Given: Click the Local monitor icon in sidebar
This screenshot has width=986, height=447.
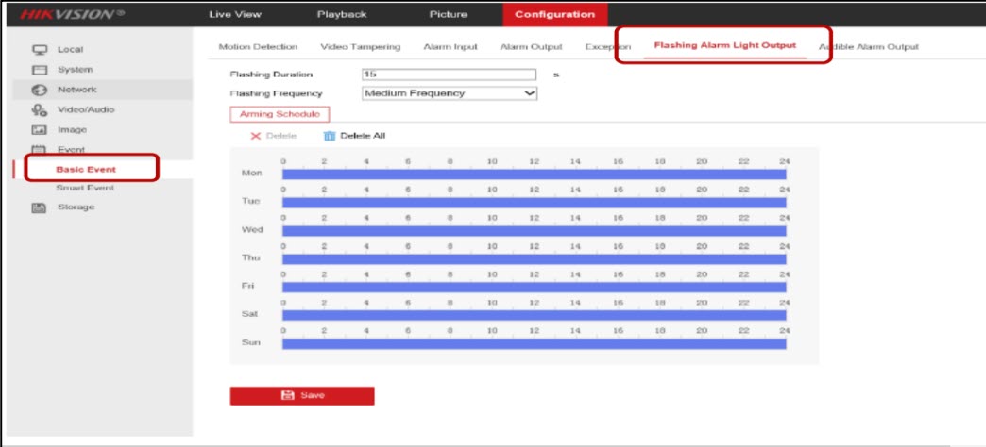Looking at the screenshot, I should pyautogui.click(x=40, y=50).
